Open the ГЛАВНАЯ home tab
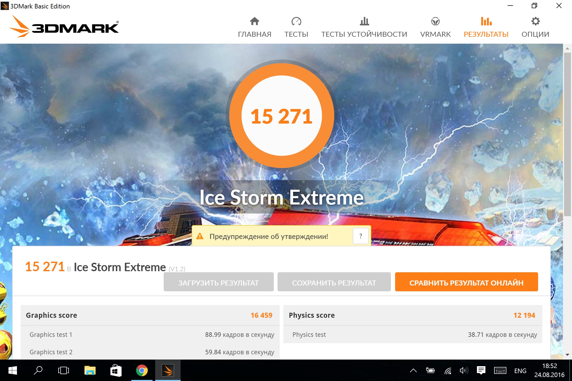Image resolution: width=572 pixels, height=381 pixels. [254, 27]
